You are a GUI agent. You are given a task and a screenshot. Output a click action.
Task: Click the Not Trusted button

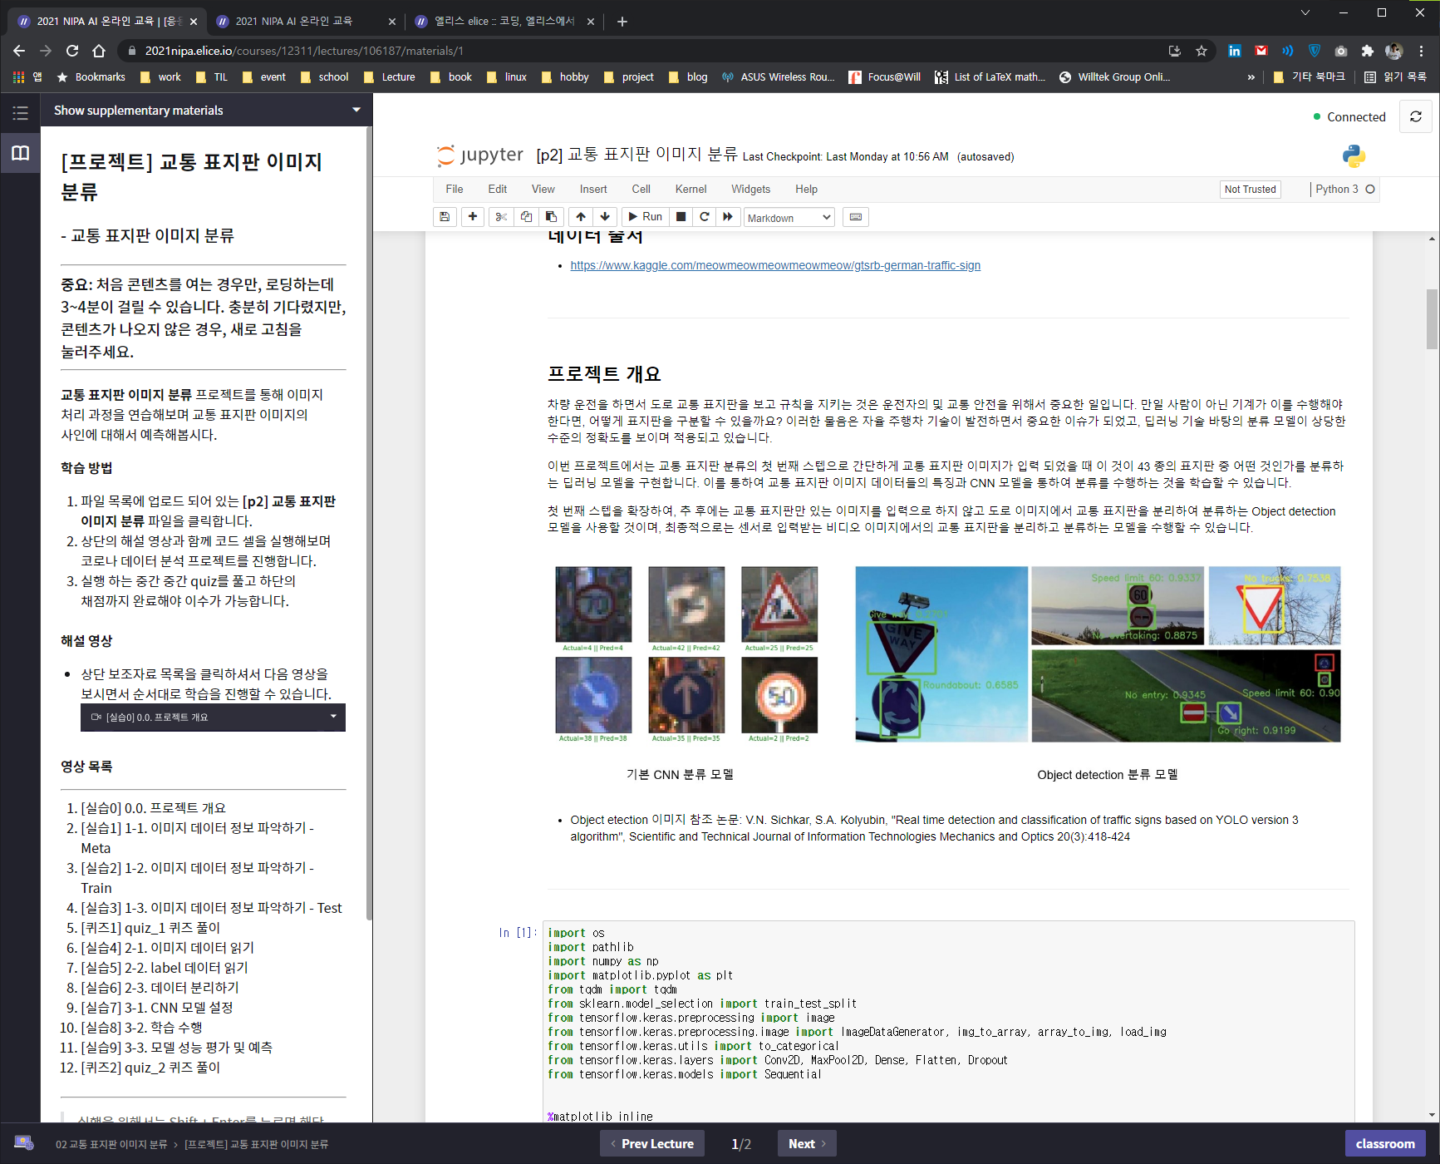1251,190
